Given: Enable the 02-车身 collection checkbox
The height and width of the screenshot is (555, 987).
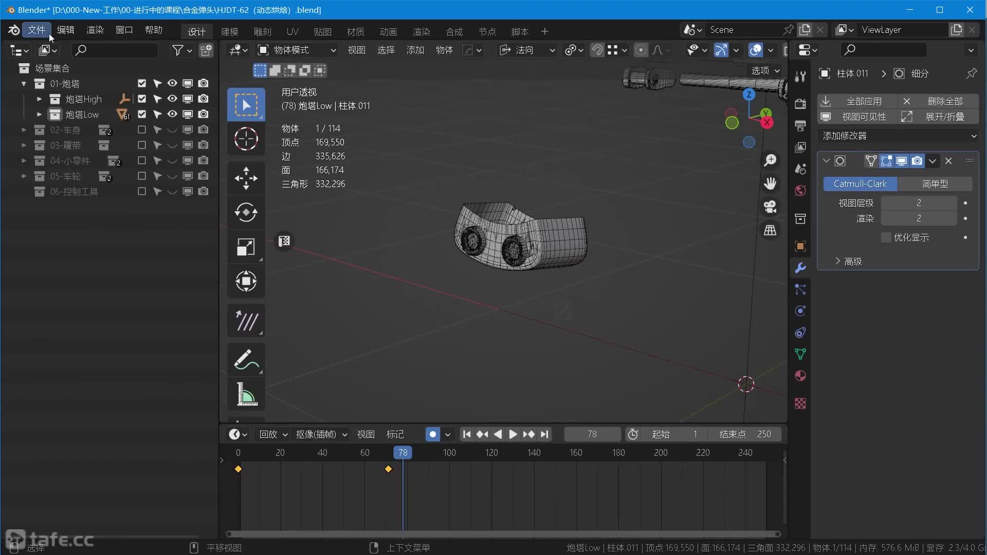Looking at the screenshot, I should [x=142, y=130].
